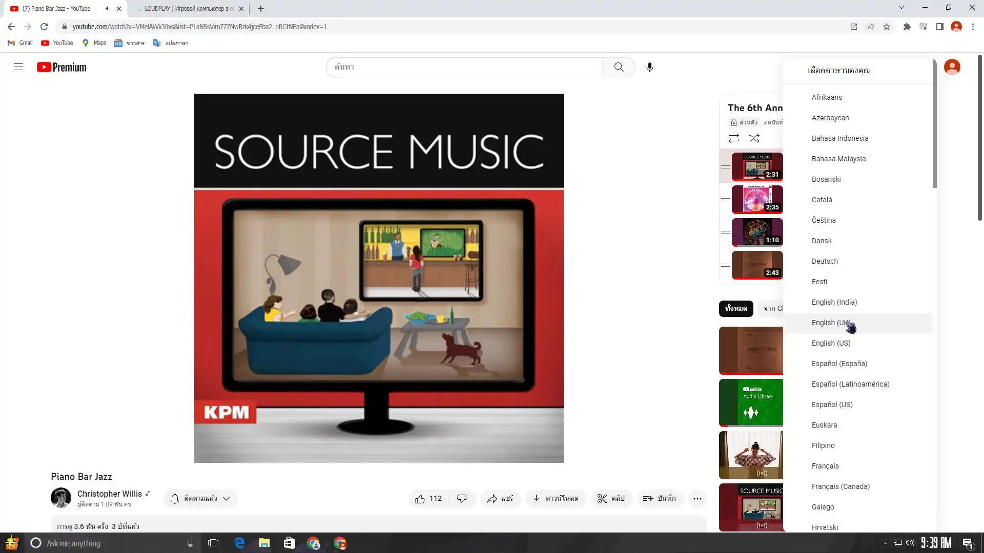This screenshot has width=984, height=553.
Task: Toggle playlist loop button
Action: pos(733,138)
